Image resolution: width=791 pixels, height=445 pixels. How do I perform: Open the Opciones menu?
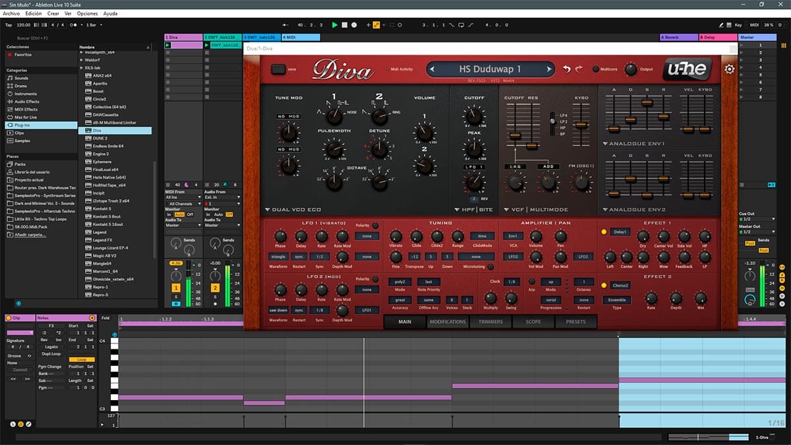pyautogui.click(x=87, y=13)
